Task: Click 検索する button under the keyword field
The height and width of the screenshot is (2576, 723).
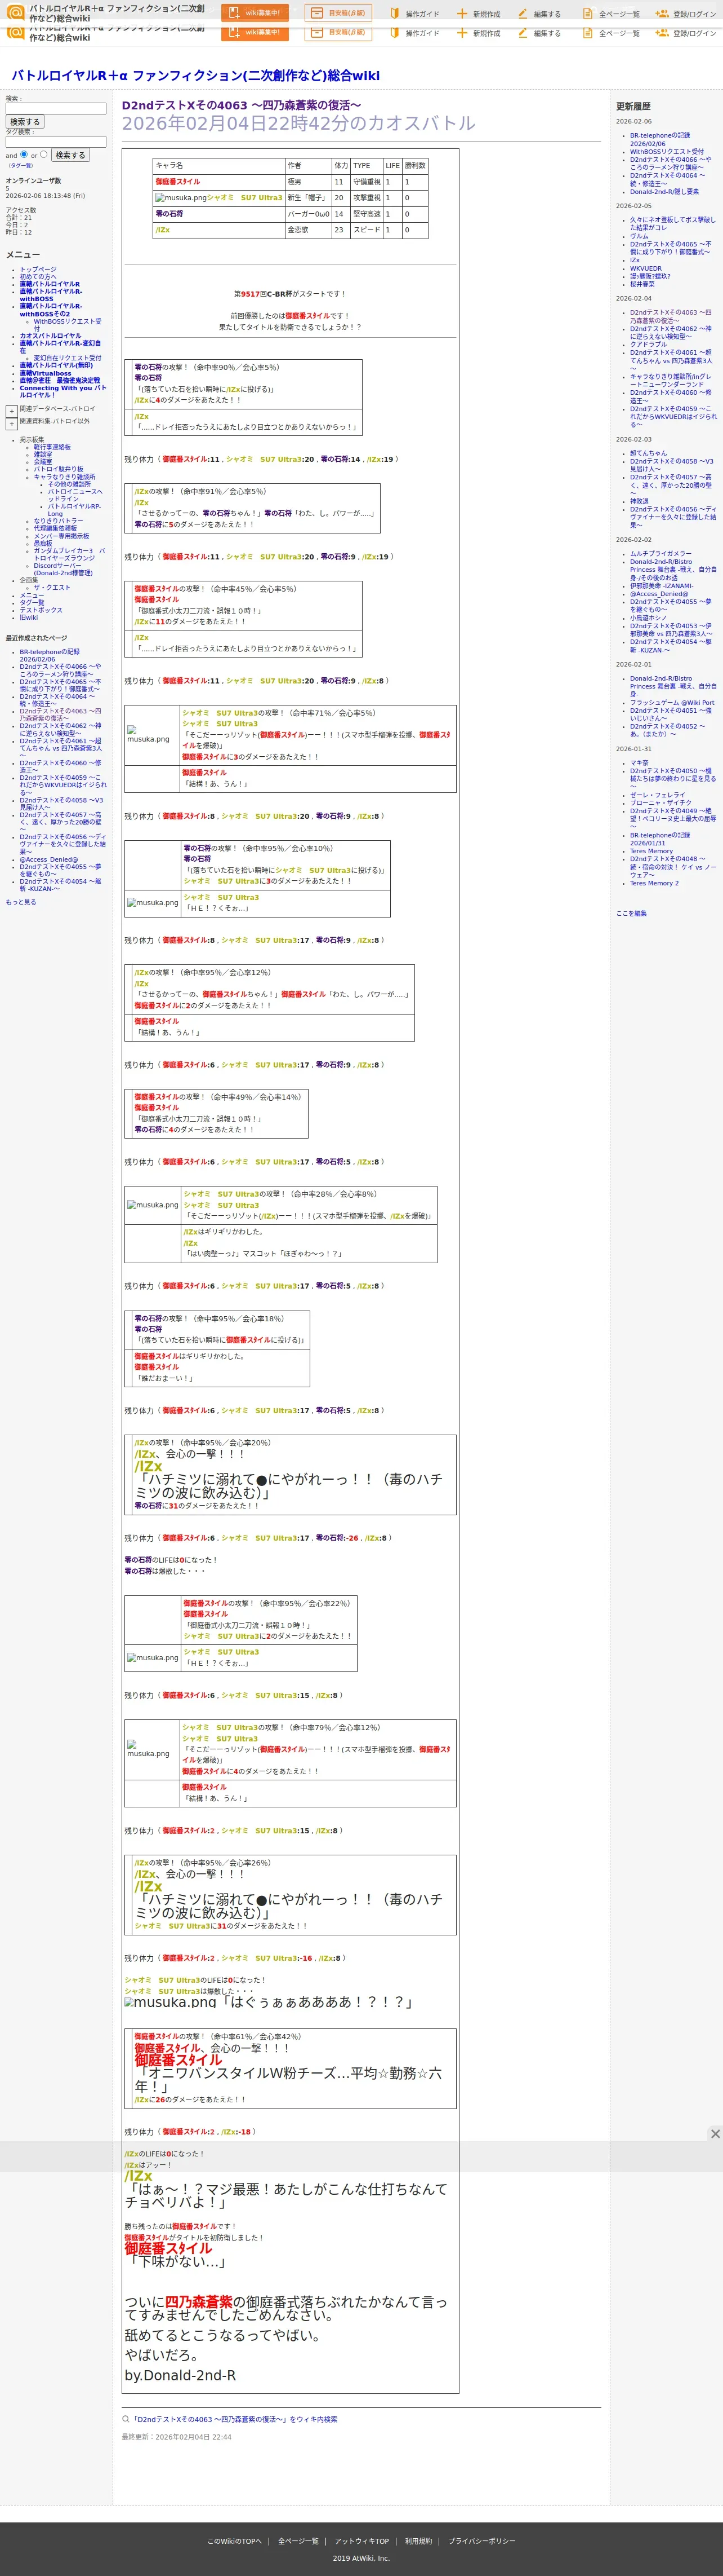Action: point(25,122)
